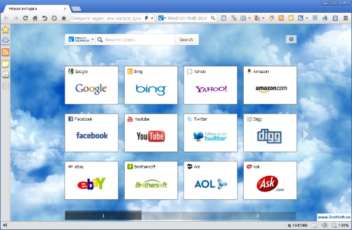This screenshot has height=230, width=352.
Task: Open Downloads arrow in sidebar
Action: [5, 41]
